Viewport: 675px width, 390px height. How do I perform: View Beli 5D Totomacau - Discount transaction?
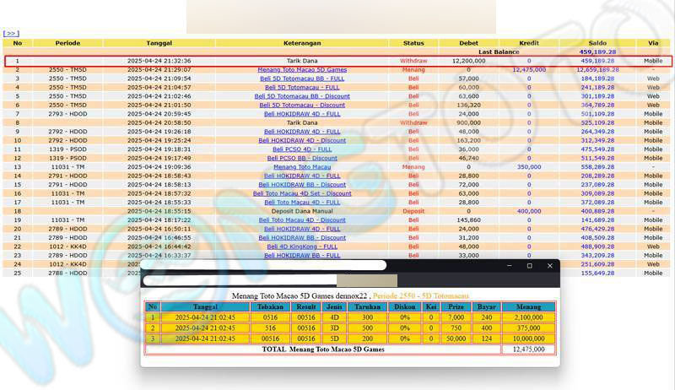coord(302,105)
